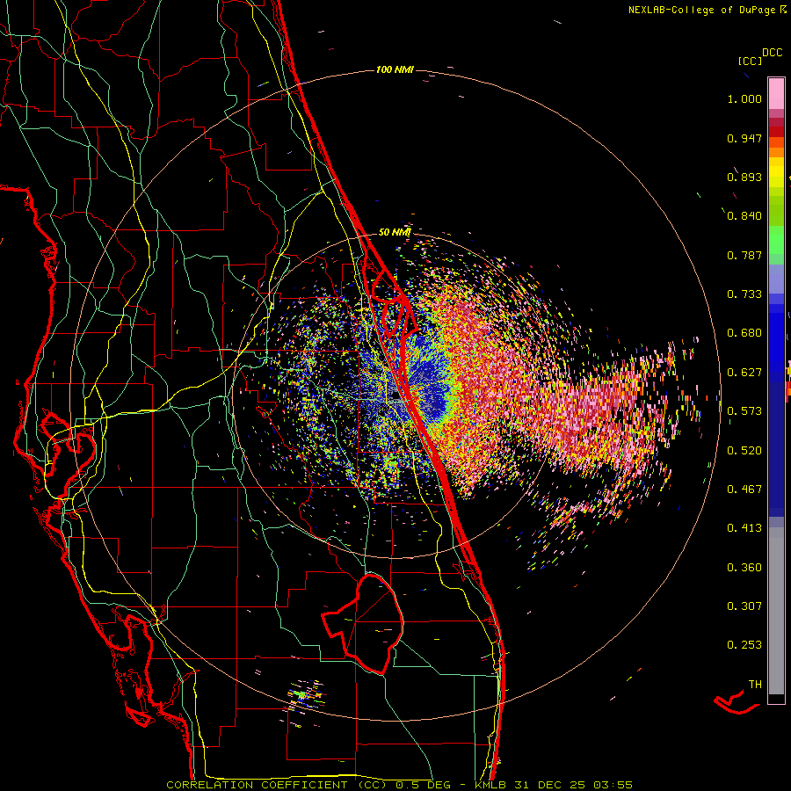791x791 pixels.
Task: Select the 0.733 scale value
Action: (x=744, y=294)
